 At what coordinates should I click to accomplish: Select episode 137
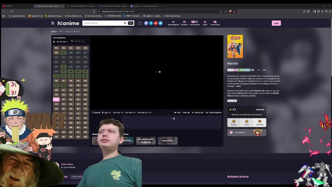(63, 81)
